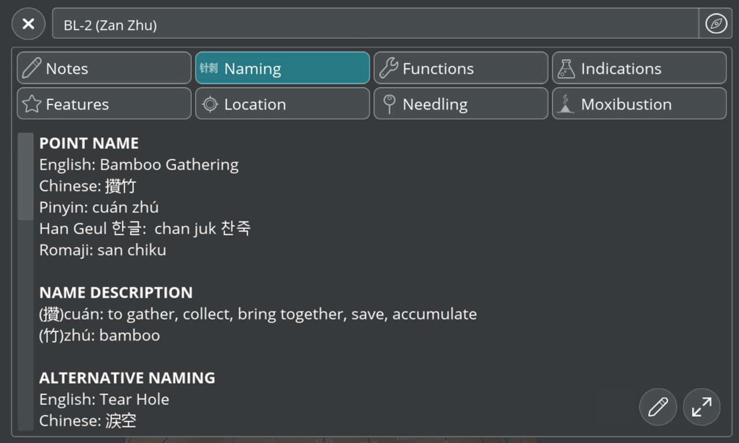Click the pin icon on Needling
Screen dimensions: 739x443
tap(389, 104)
